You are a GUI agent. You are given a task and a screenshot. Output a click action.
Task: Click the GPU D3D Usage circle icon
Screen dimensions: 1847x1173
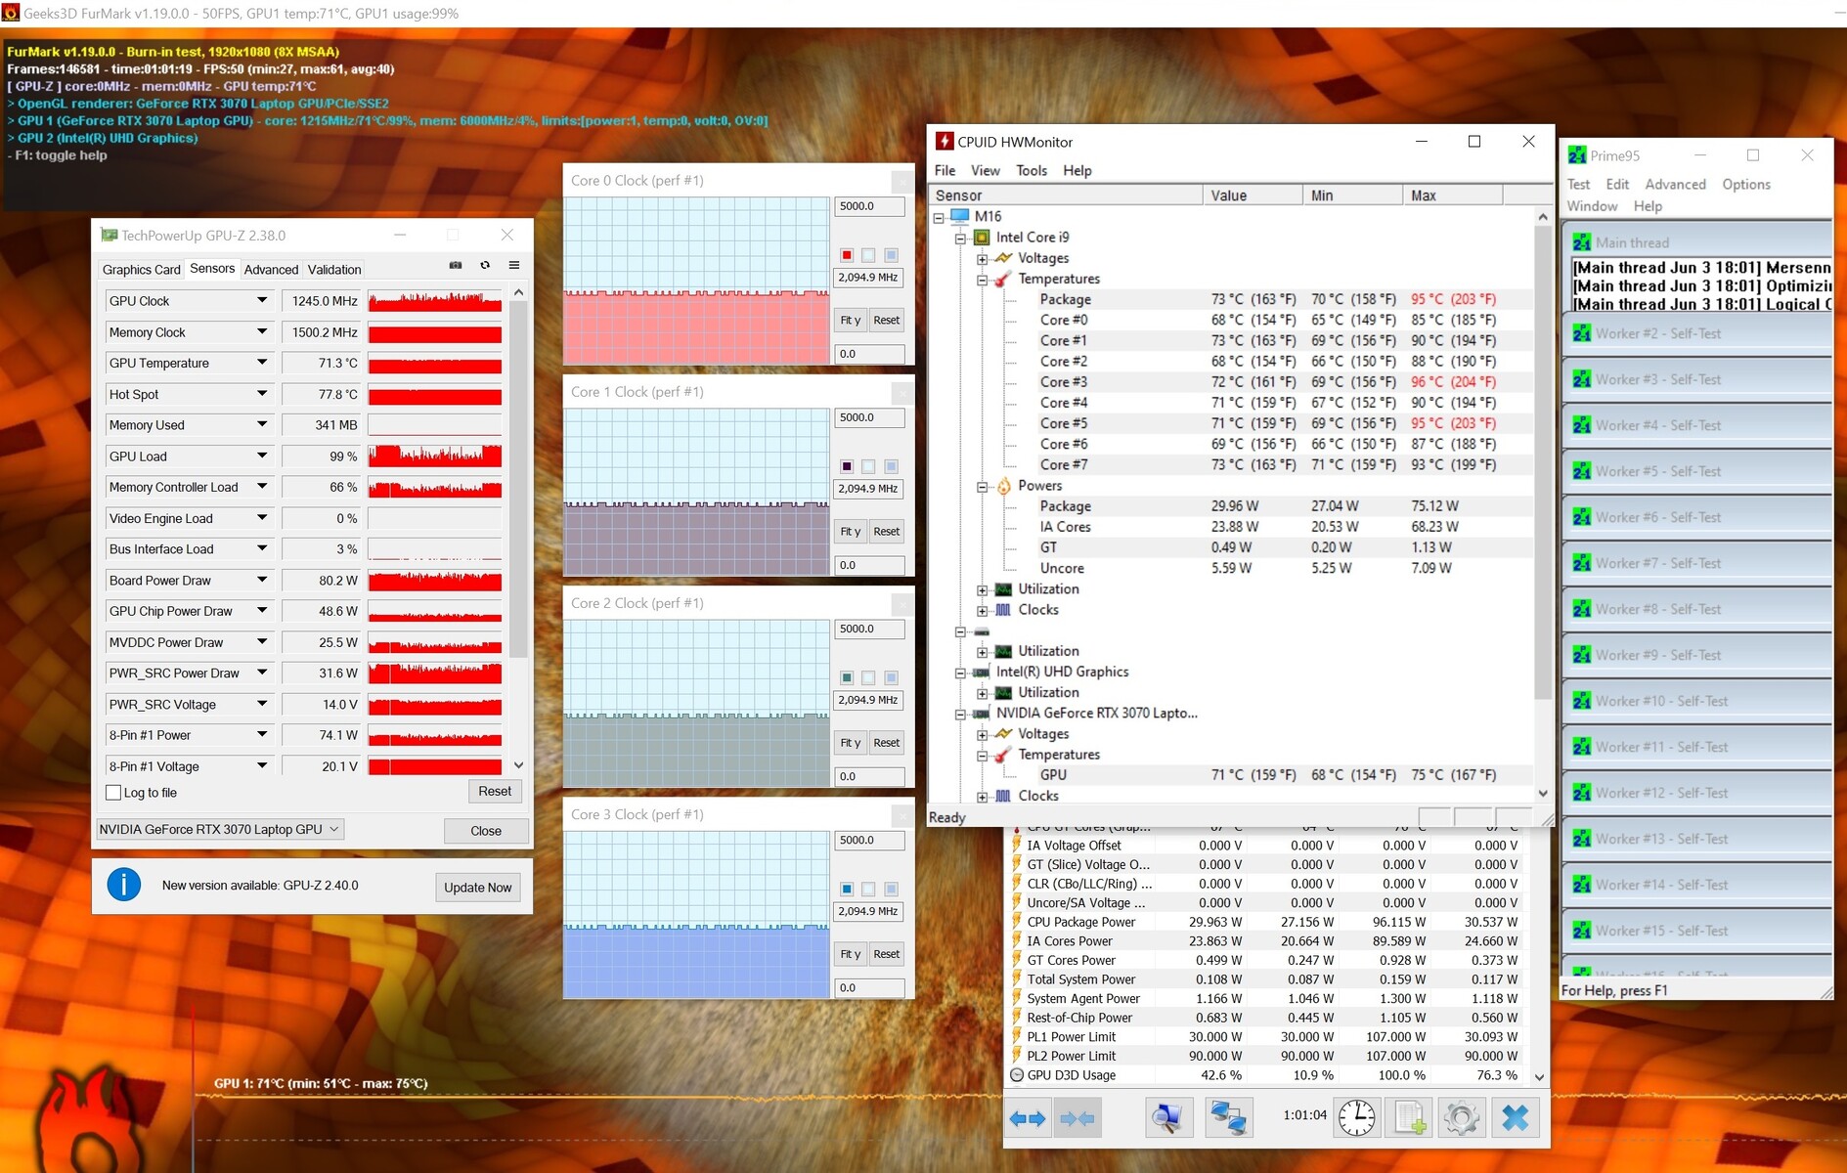[1017, 1075]
